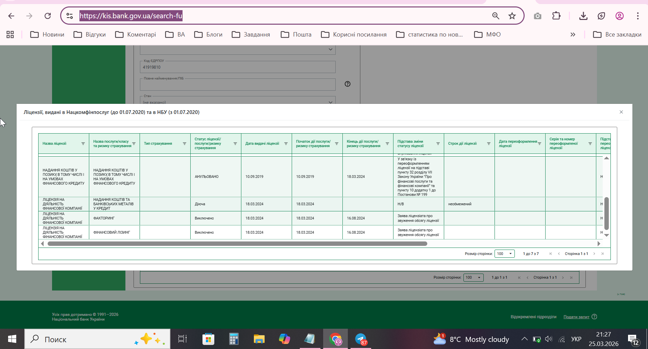Click the help icon beside Повне найменування field
648x349 pixels.
coord(347,84)
